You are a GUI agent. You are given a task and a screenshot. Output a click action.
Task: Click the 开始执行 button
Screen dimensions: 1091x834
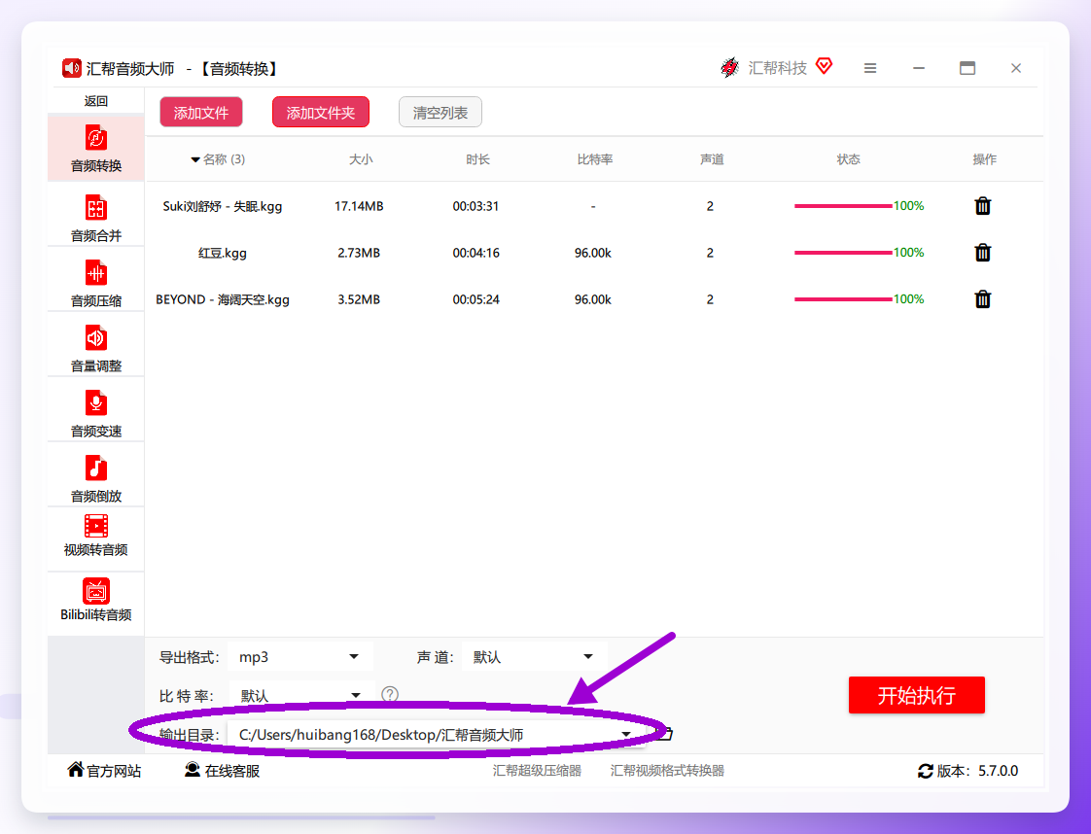click(916, 695)
